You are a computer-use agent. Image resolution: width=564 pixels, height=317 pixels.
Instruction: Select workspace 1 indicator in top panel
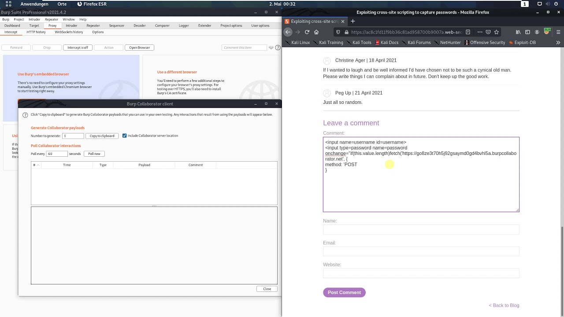[525, 4]
